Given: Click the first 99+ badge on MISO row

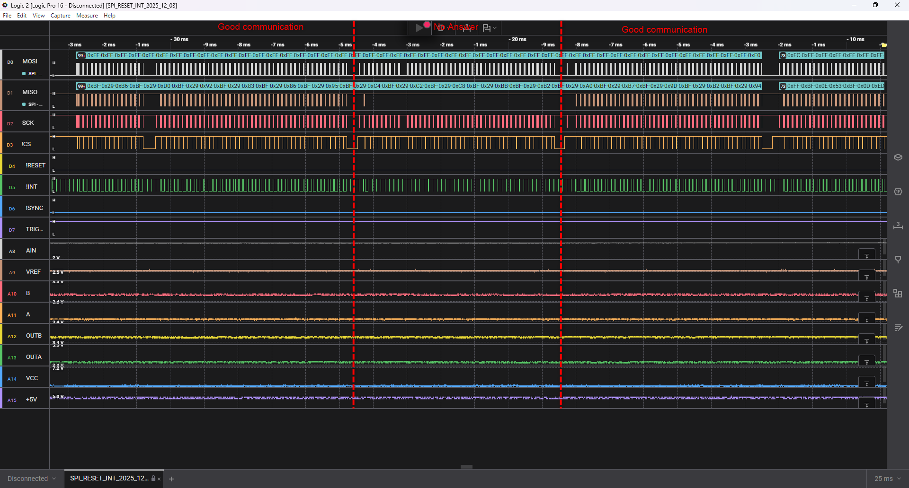Looking at the screenshot, I should coord(81,86).
